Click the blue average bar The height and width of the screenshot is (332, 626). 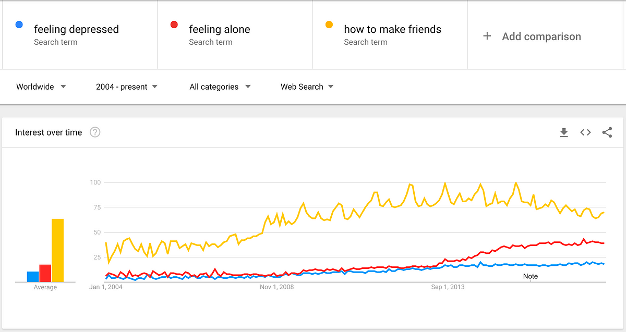[33, 277]
